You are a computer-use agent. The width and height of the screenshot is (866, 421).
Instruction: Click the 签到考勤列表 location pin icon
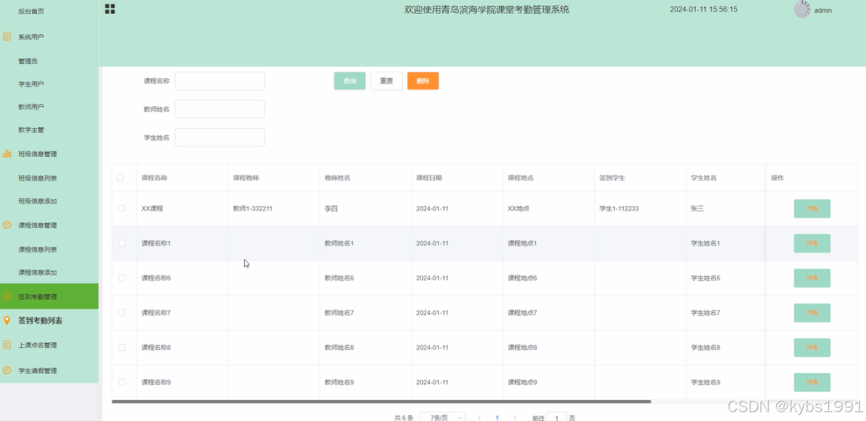coord(7,321)
